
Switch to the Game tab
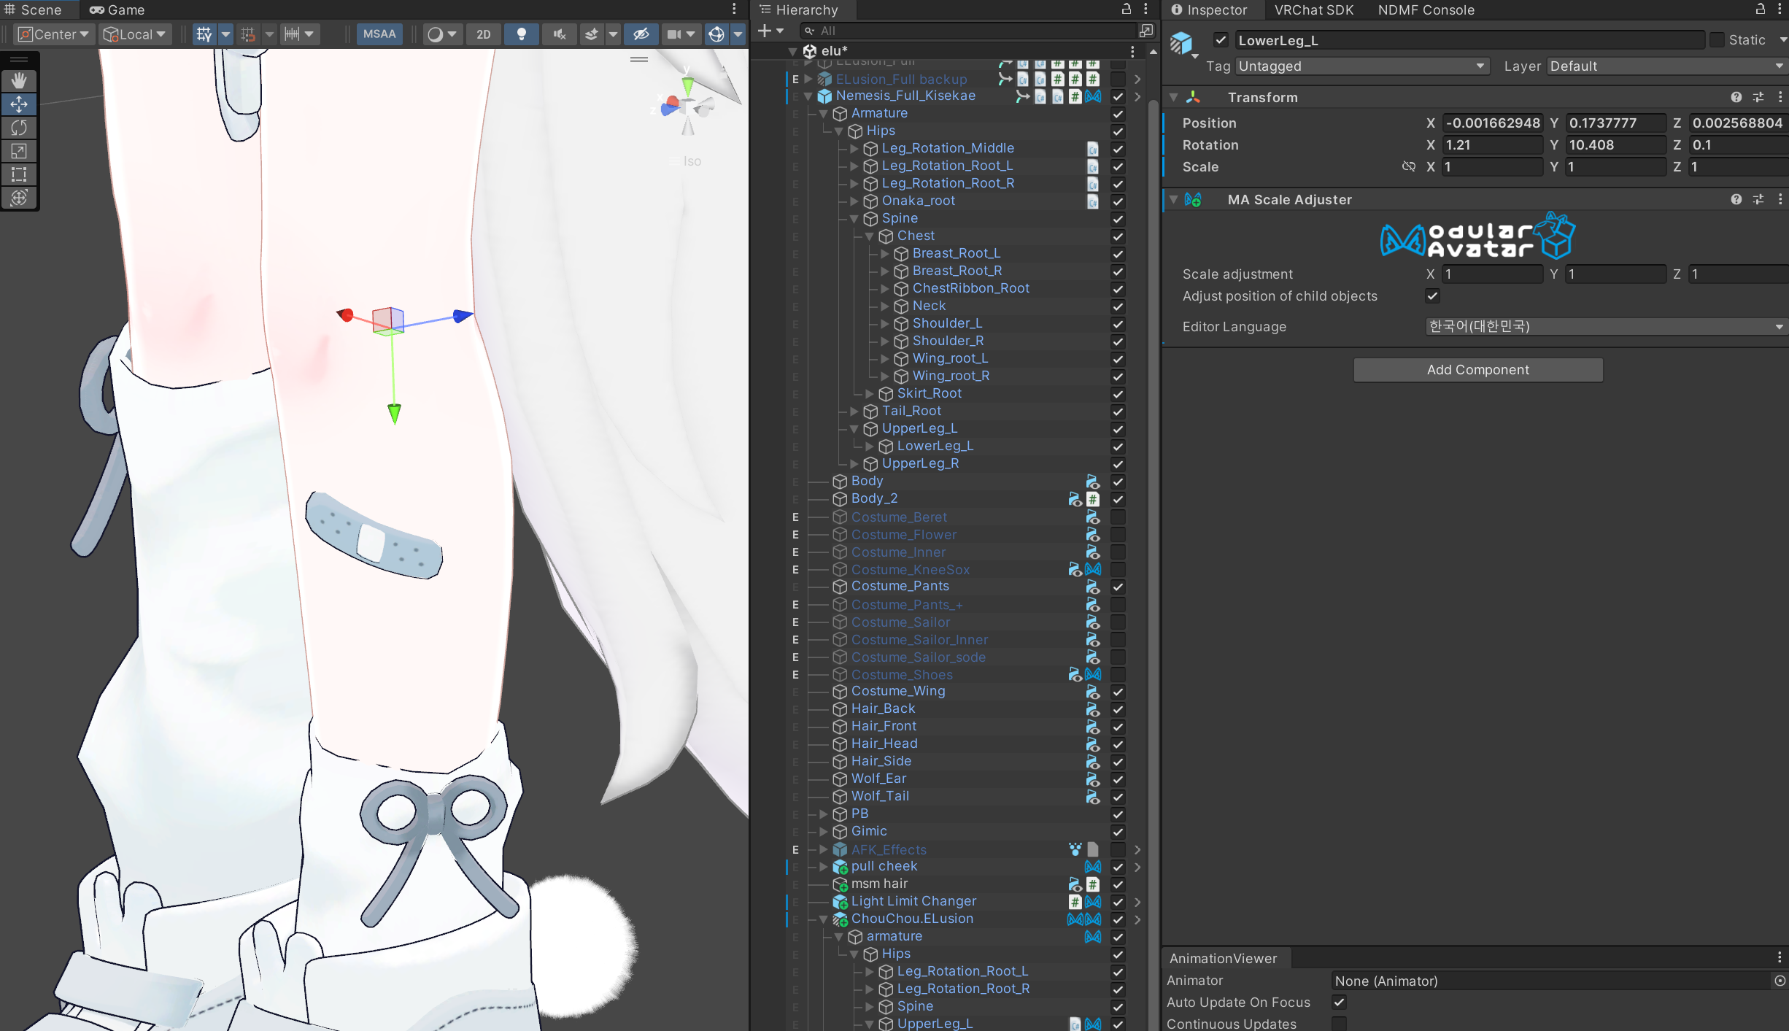coord(117,10)
